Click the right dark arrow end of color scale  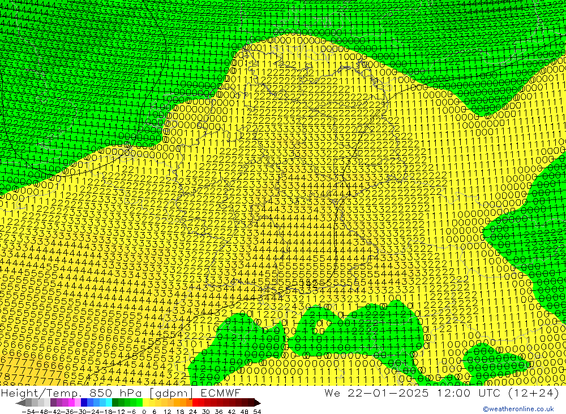point(258,403)
